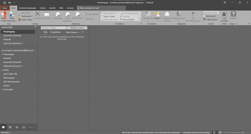The width and height of the screenshot is (251, 134).
Task: Open the Ansicht tab
Action: click(x=52, y=8)
